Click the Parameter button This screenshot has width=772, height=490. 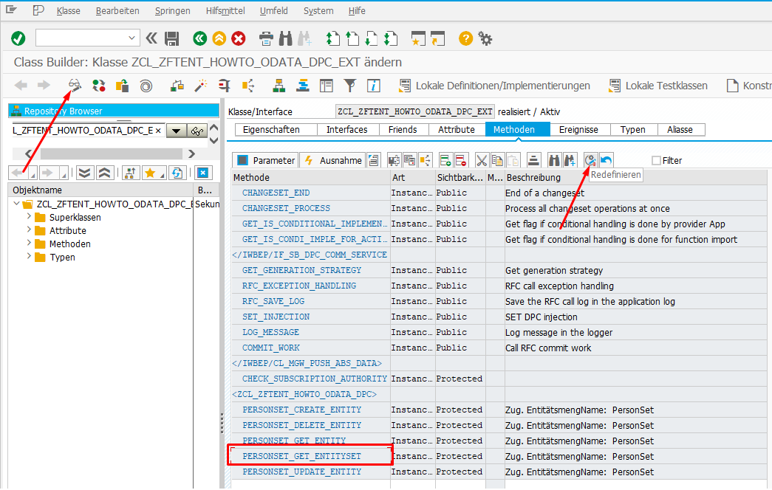pos(265,160)
